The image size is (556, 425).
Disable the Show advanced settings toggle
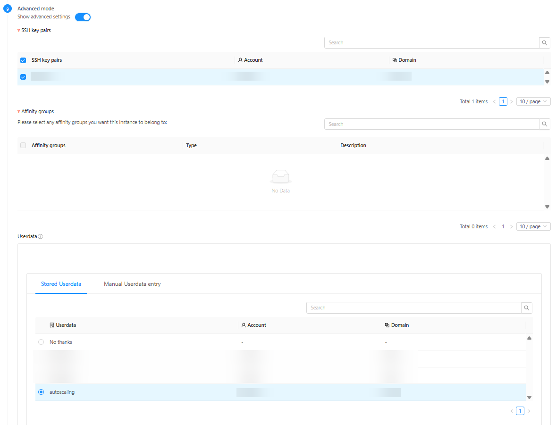pos(83,17)
